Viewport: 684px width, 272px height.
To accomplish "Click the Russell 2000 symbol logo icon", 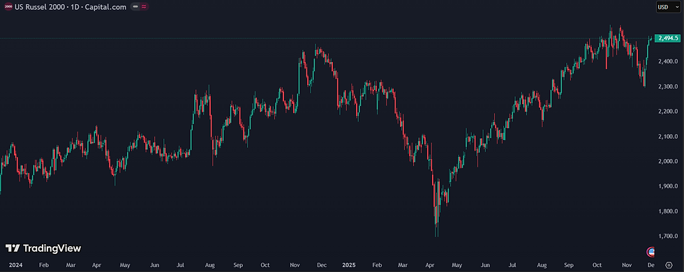I will 8,7.
